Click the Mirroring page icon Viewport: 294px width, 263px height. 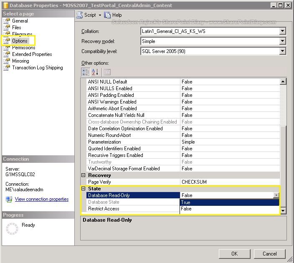pos(7,61)
